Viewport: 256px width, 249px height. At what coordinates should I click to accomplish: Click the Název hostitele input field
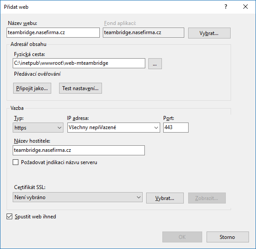pyautogui.click(x=79, y=150)
